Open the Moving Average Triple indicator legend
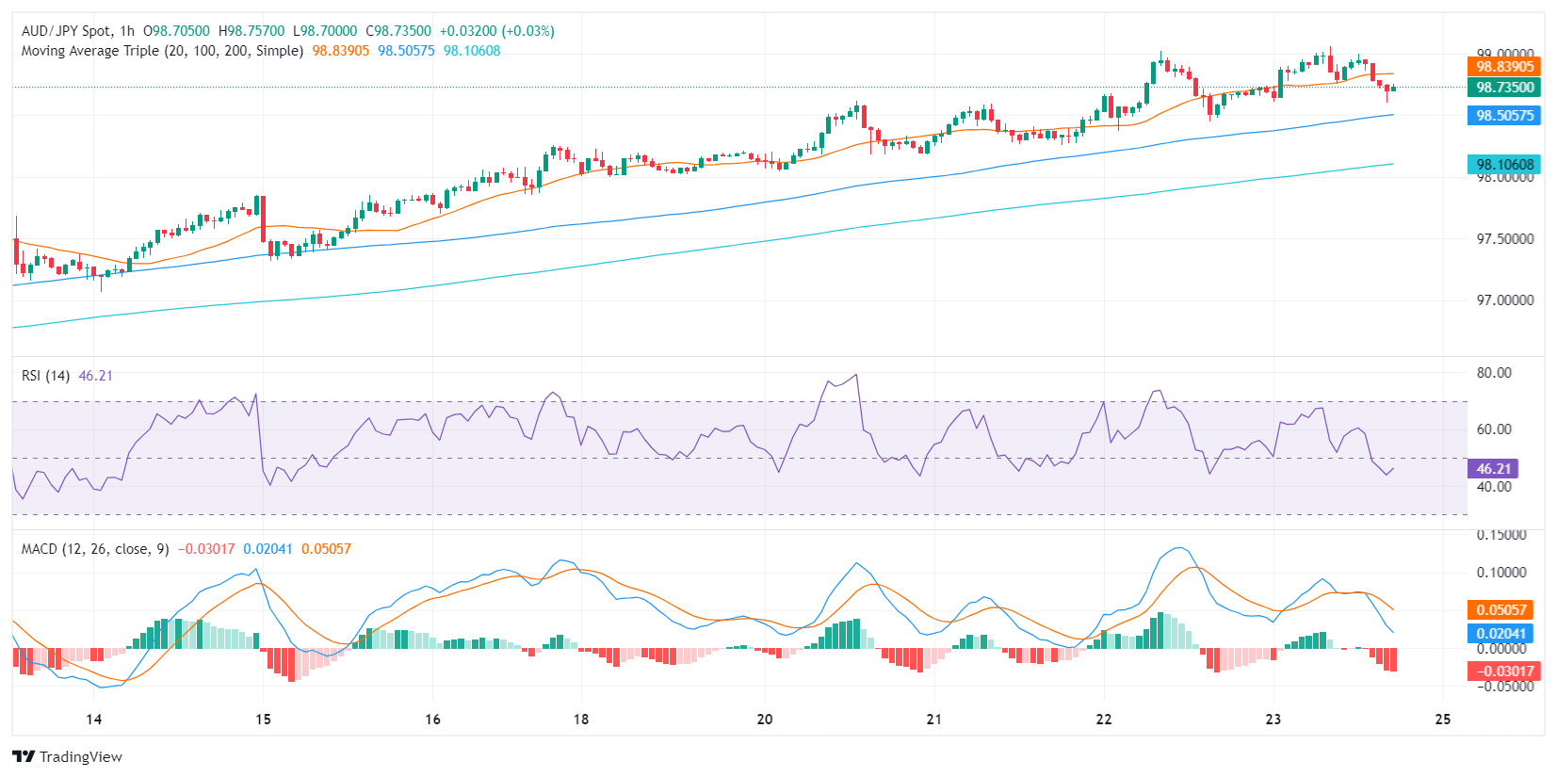Screen dimensions: 1557x777 [x=162, y=51]
